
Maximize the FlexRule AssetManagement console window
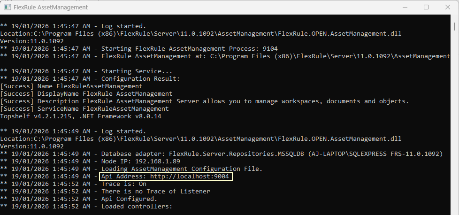(426, 7)
